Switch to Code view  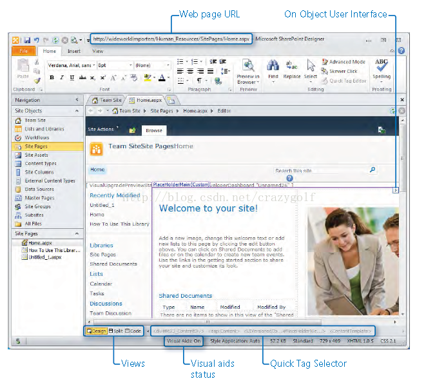pos(133,331)
